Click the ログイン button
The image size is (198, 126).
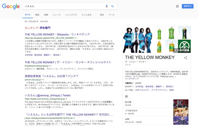[187, 6]
